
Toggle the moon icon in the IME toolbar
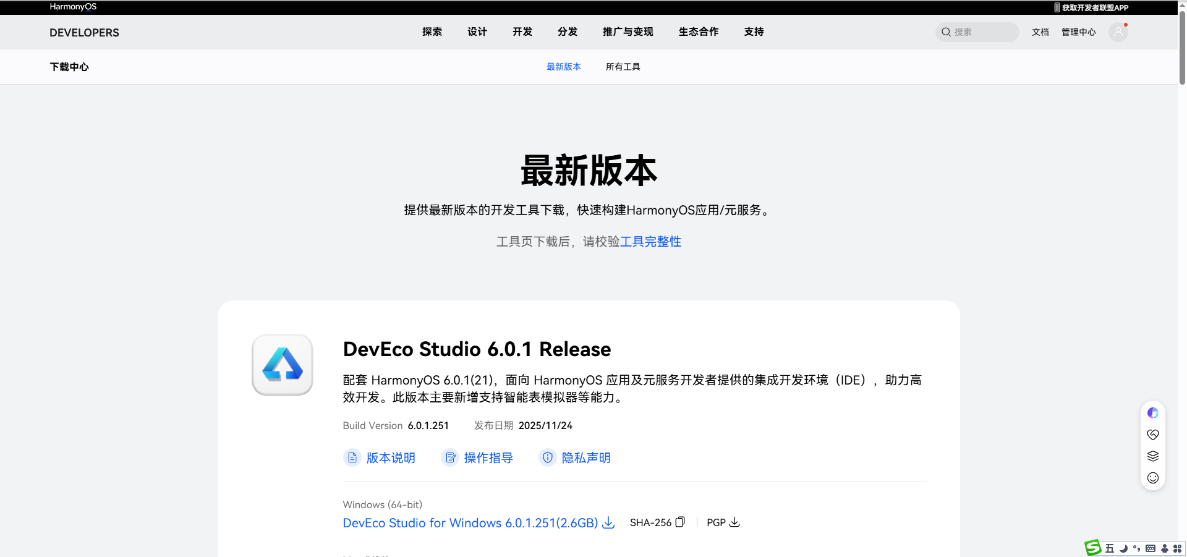pyautogui.click(x=1123, y=548)
